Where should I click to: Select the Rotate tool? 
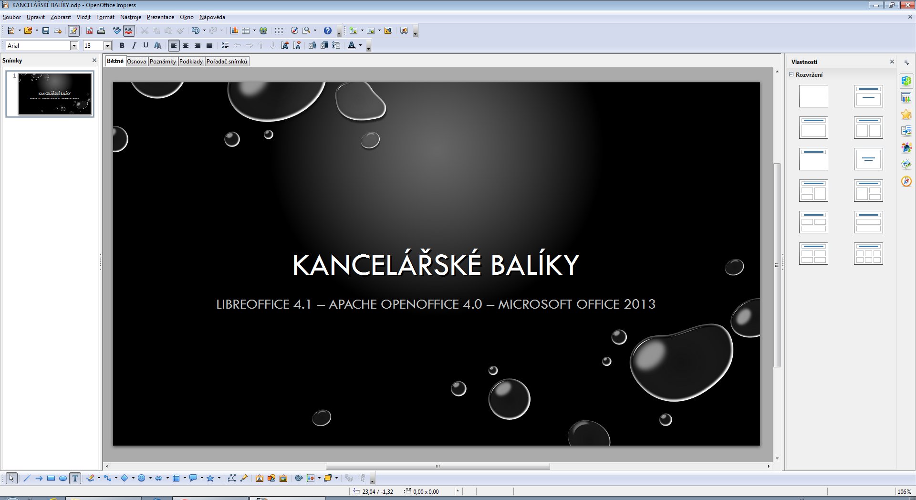click(299, 478)
